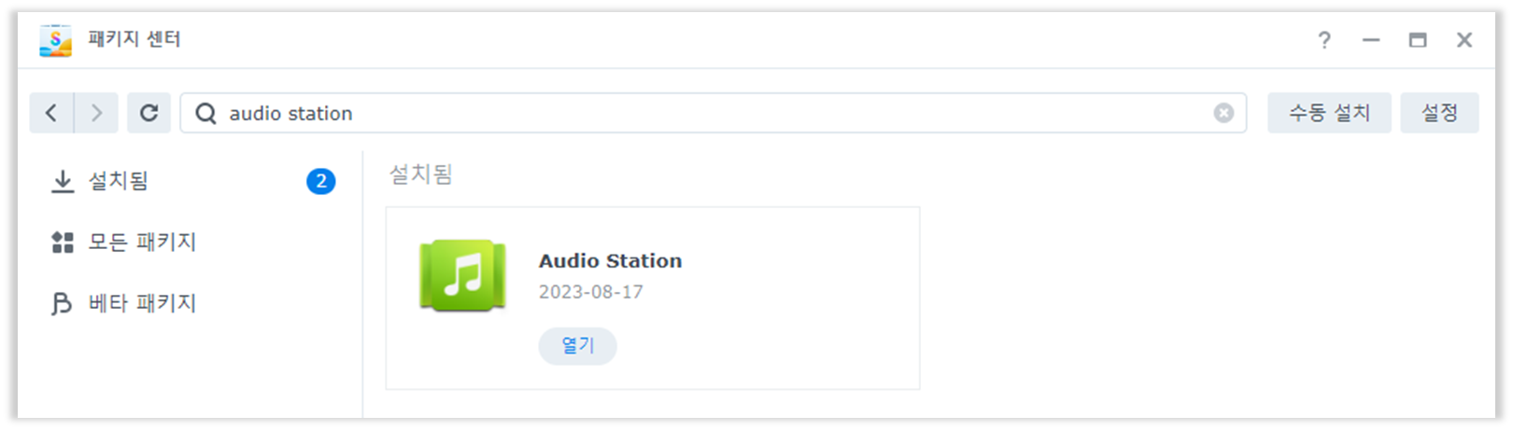1513x430 pixels.
Task: Click the back navigation arrow
Action: (x=51, y=113)
